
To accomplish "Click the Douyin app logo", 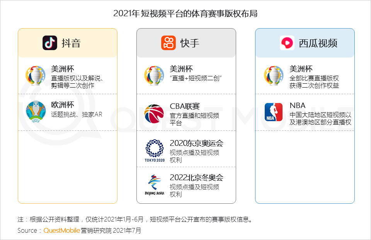I will coord(50,43).
